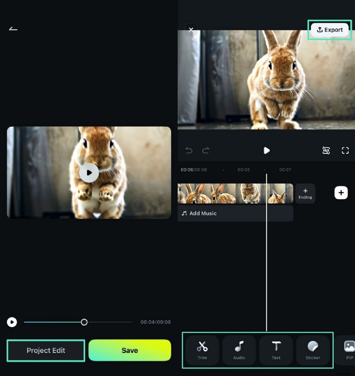Play the video in the editor preview
355x376 pixels.
[x=266, y=150]
